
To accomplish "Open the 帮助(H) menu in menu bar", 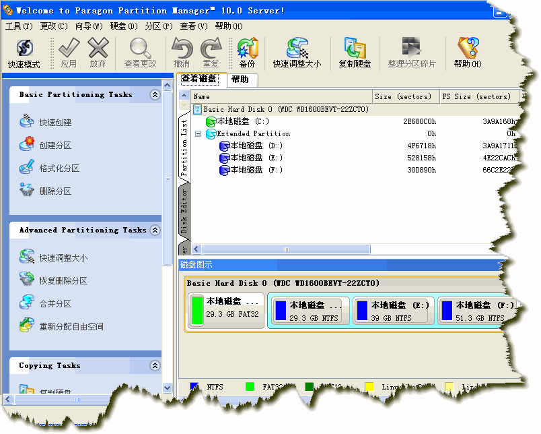I will pos(229,26).
